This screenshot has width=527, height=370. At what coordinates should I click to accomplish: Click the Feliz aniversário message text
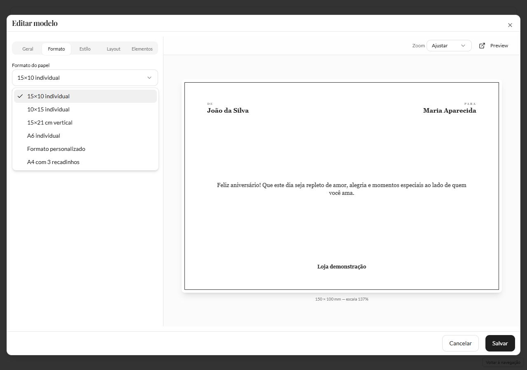coord(342,189)
